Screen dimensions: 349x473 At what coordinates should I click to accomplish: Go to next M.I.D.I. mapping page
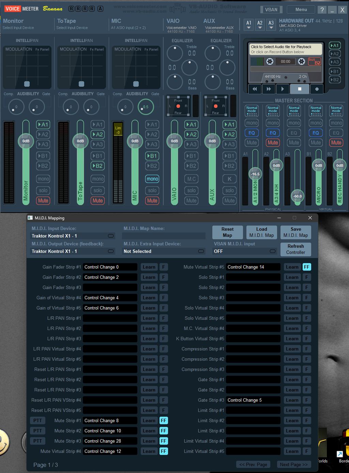[x=294, y=464]
